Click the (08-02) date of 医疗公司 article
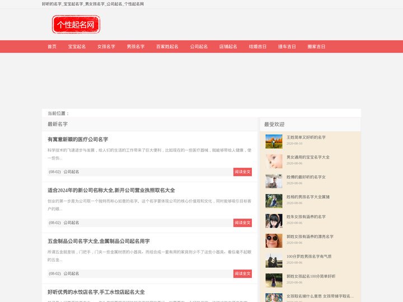Screen dimensions: 403x302 point(55,172)
